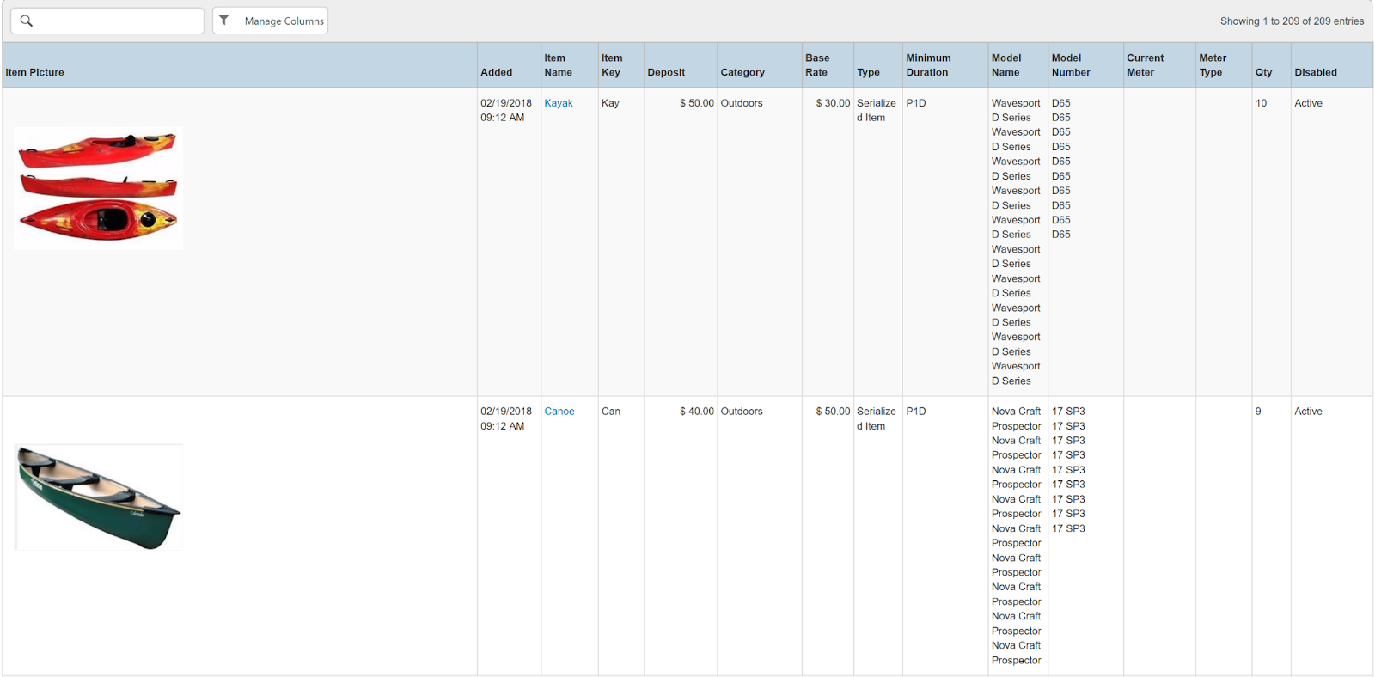Sort by the Current Meter column header
The height and width of the screenshot is (677, 1375).
point(1145,65)
